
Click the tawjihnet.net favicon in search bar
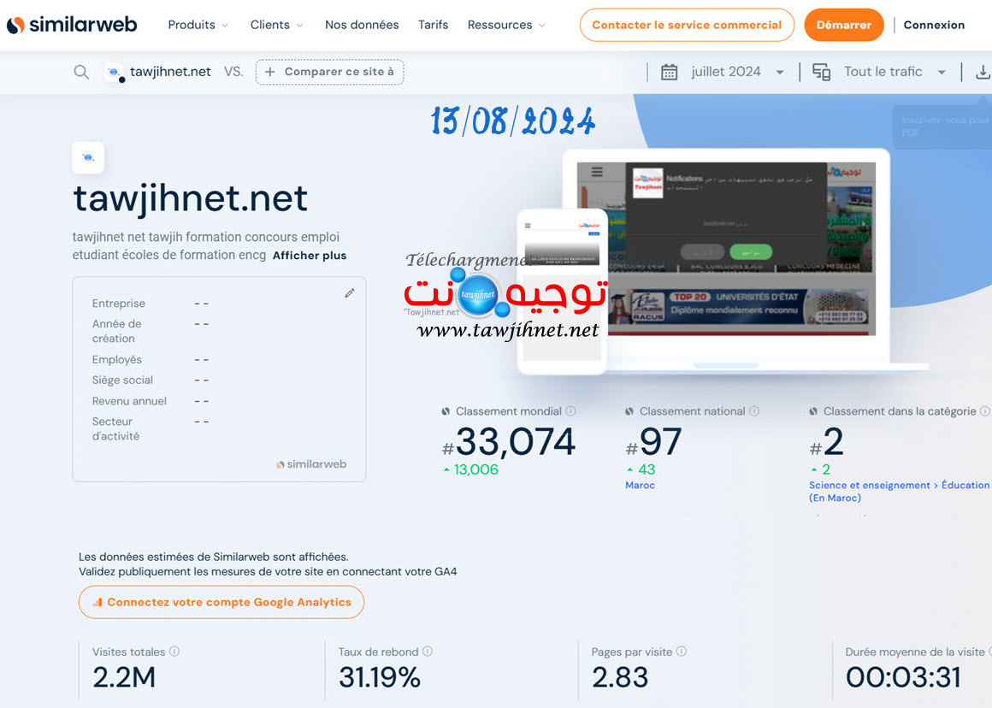(114, 72)
